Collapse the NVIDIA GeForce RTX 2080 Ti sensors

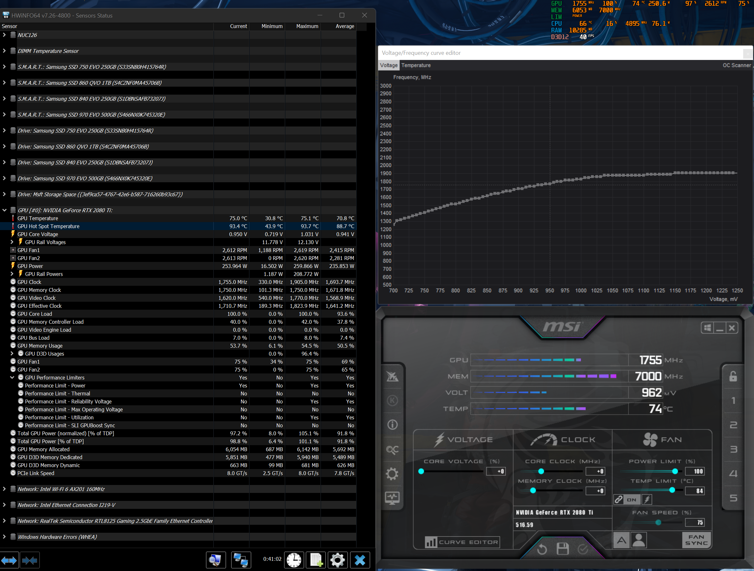coord(4,210)
